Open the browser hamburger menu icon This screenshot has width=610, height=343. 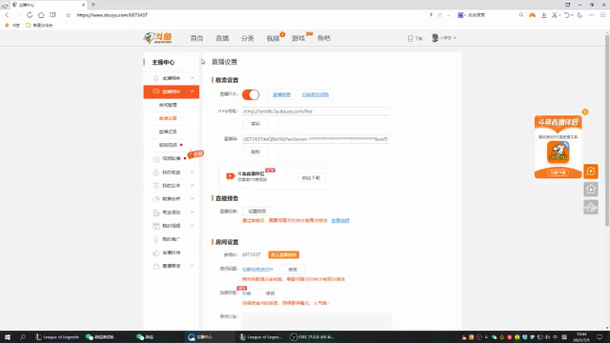click(603, 15)
